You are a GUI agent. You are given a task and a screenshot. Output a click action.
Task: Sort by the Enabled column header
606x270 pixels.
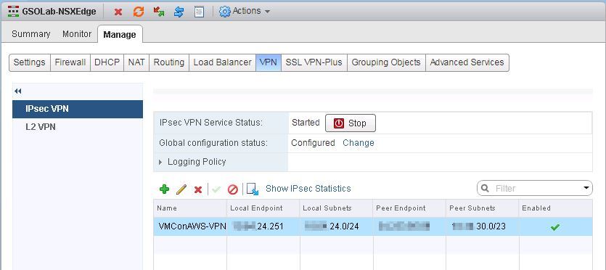(x=555, y=208)
